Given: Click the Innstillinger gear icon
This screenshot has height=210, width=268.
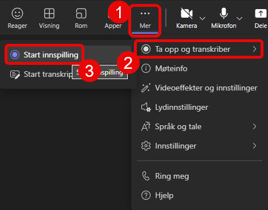Looking at the screenshot, I should pos(146,146).
